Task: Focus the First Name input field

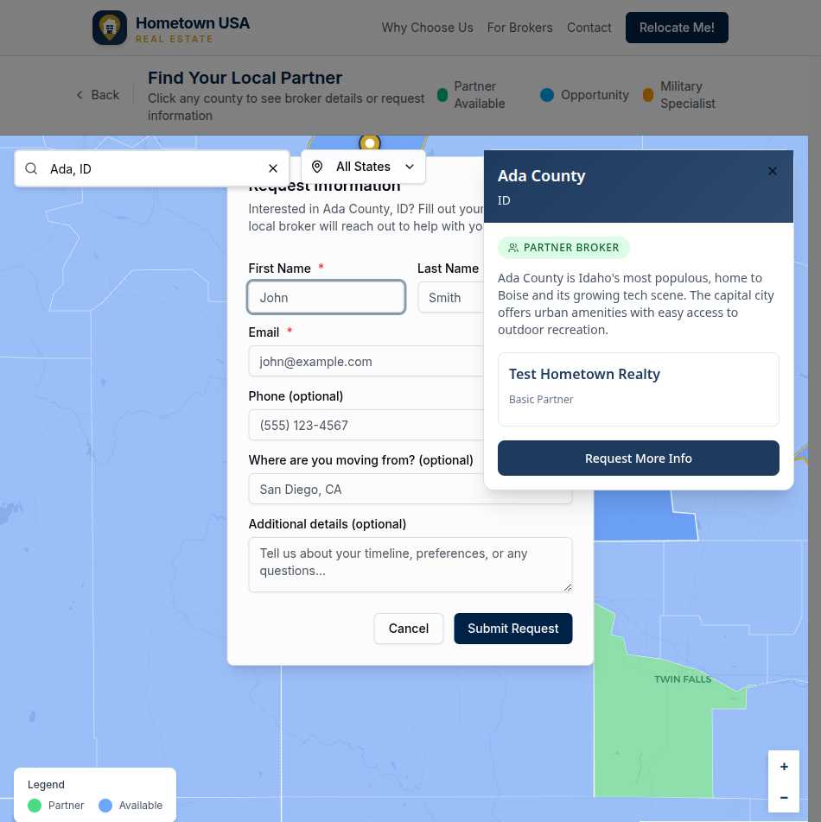Action: tap(326, 297)
